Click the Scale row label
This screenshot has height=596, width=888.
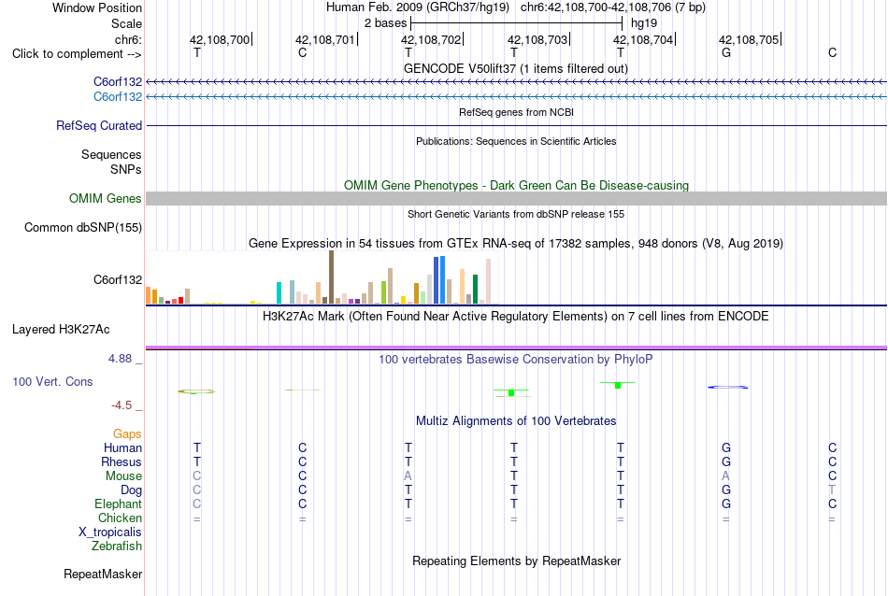[x=126, y=23]
